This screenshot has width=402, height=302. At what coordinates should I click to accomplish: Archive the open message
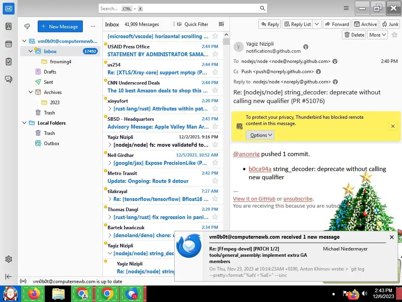[x=365, y=24]
